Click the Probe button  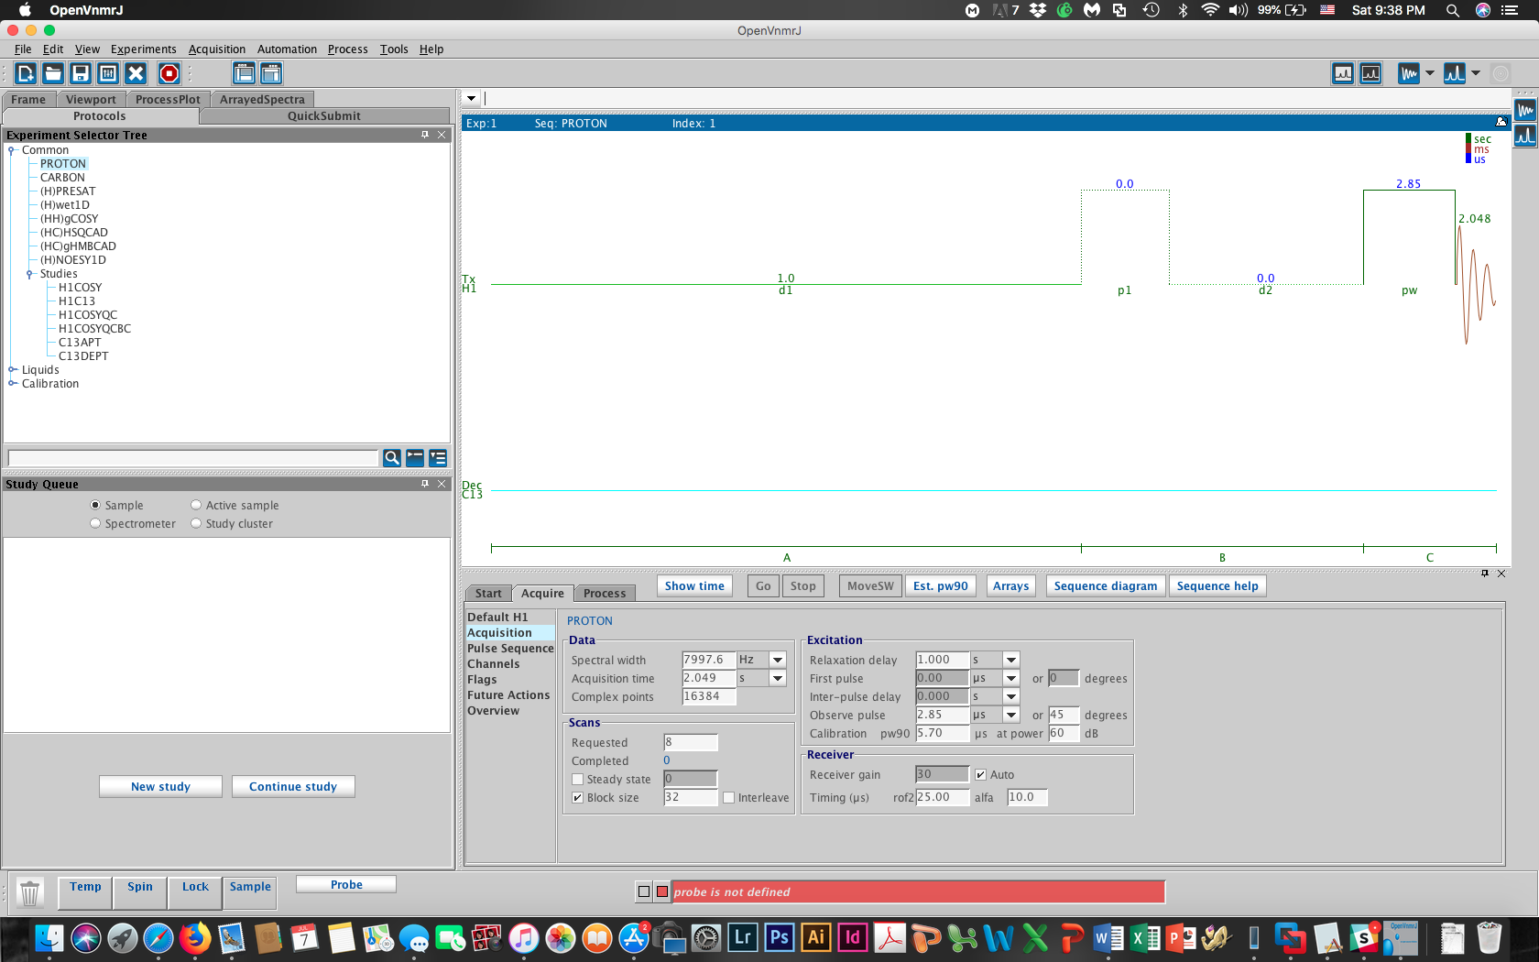[346, 885]
